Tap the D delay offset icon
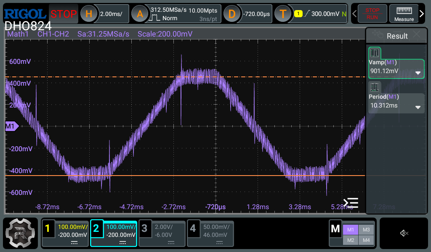 coord(231,14)
